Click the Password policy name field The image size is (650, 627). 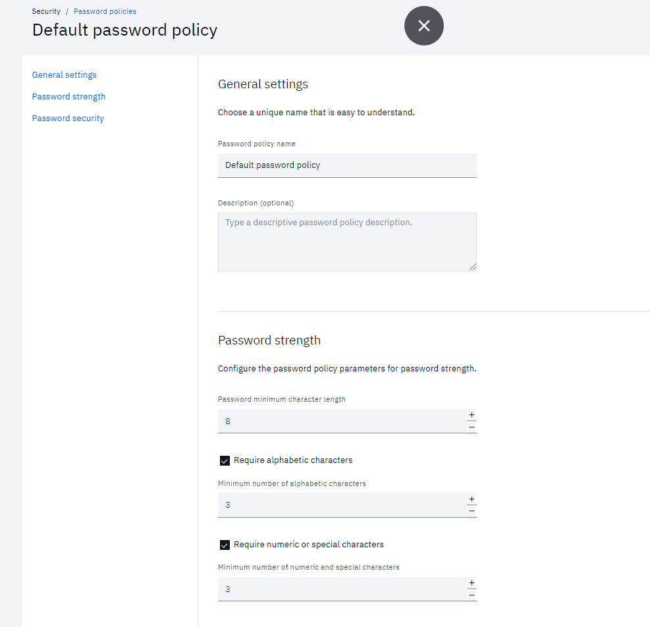point(347,165)
